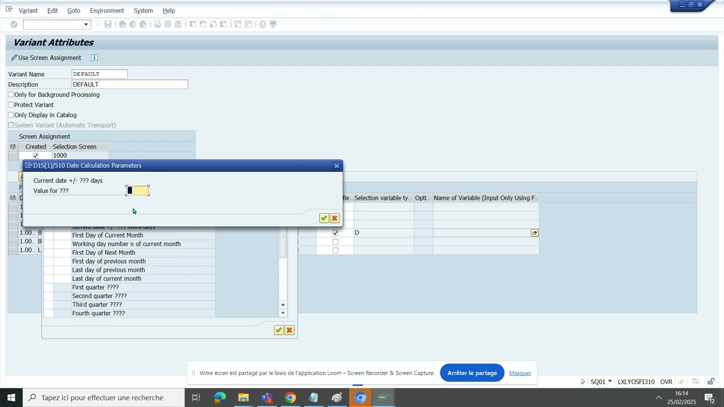This screenshot has width=724, height=407.
Task: Click the Masquer link
Action: click(x=520, y=373)
